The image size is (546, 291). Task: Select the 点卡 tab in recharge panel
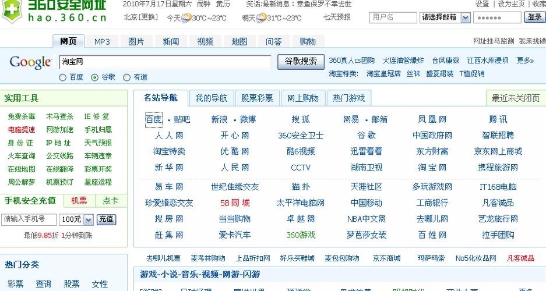pos(110,201)
